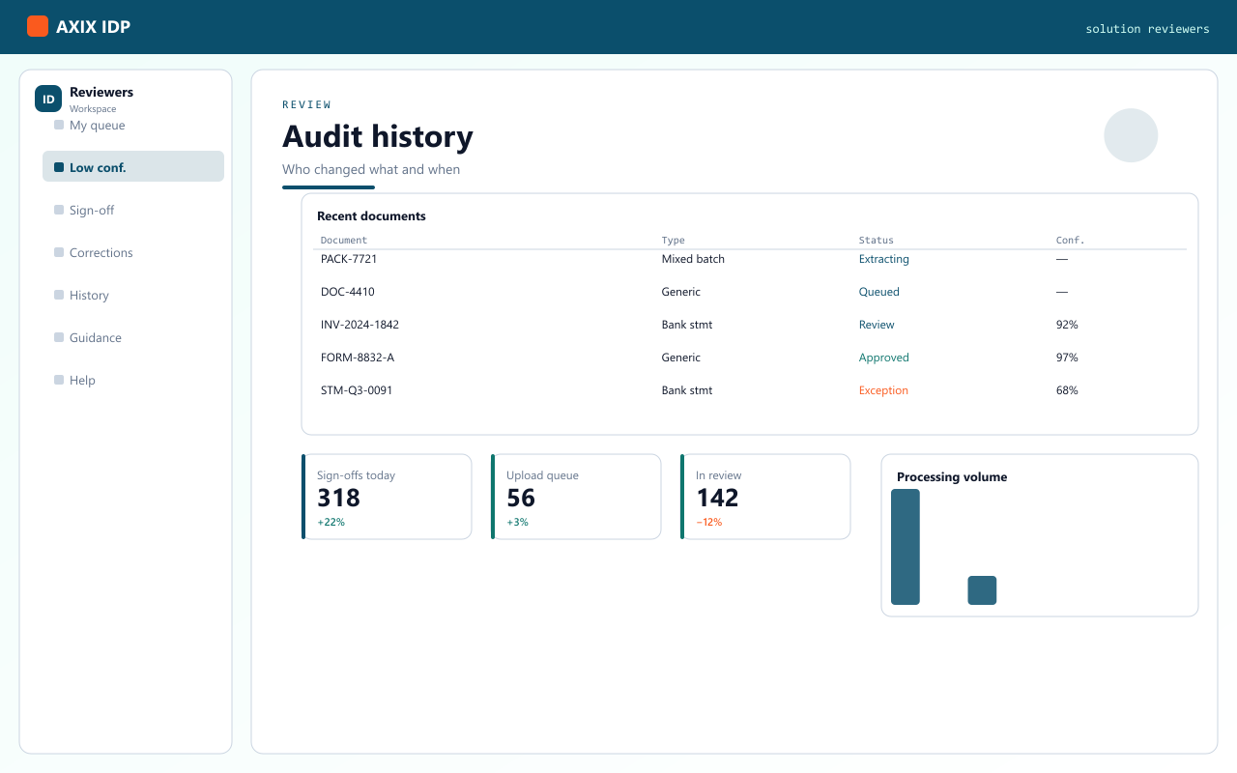Click the 68% confidence value

(1067, 390)
